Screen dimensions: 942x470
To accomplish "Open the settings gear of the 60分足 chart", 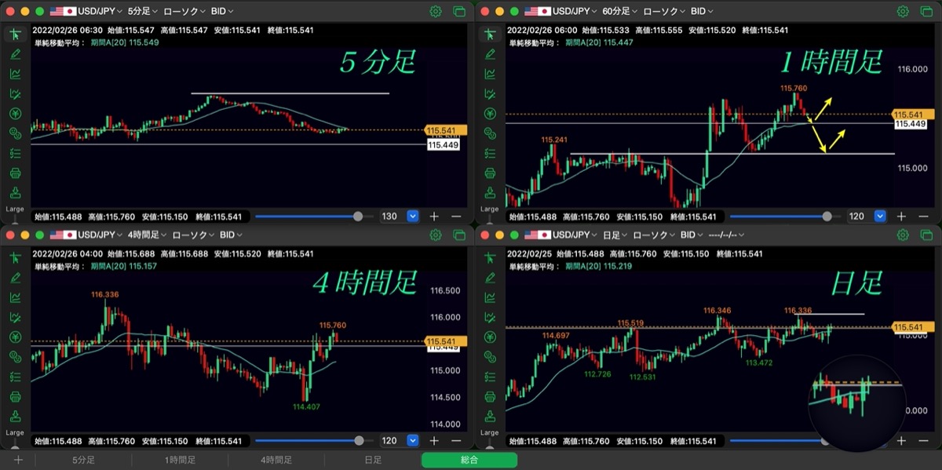I will pos(903,12).
